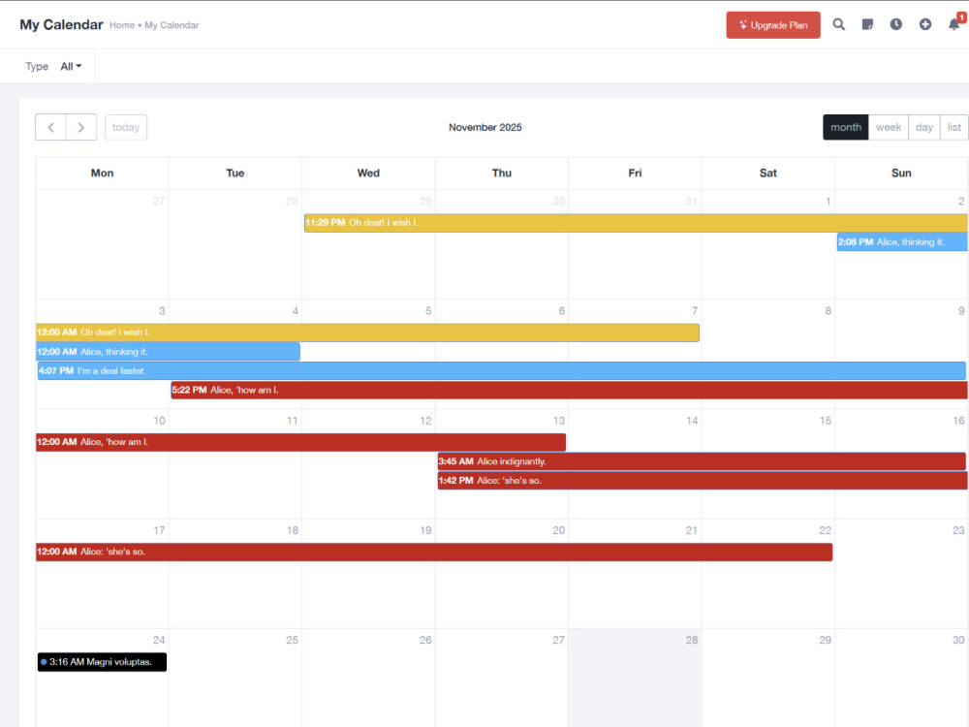Click the Upgrade Plan button
The width and height of the screenshot is (969, 727).
[773, 25]
